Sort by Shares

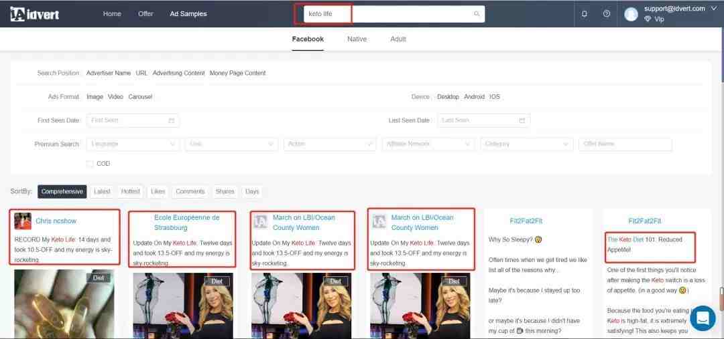pyautogui.click(x=225, y=192)
